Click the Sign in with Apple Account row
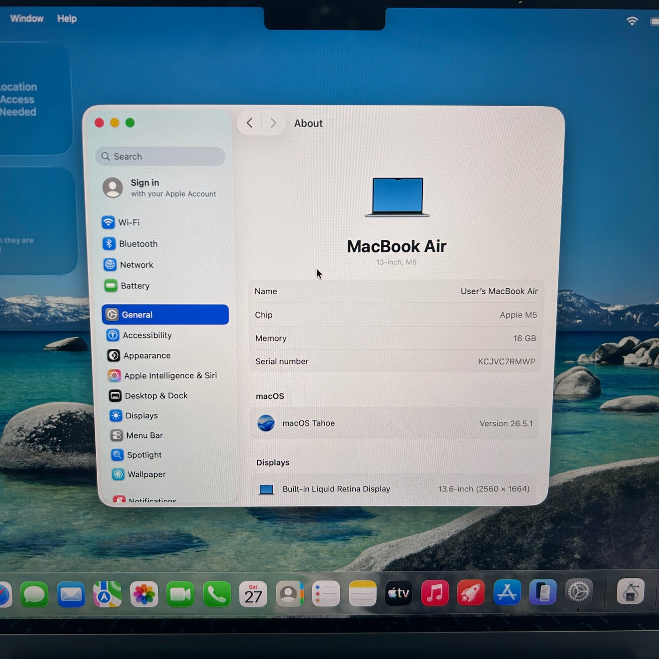This screenshot has height=659, width=659. 160,187
